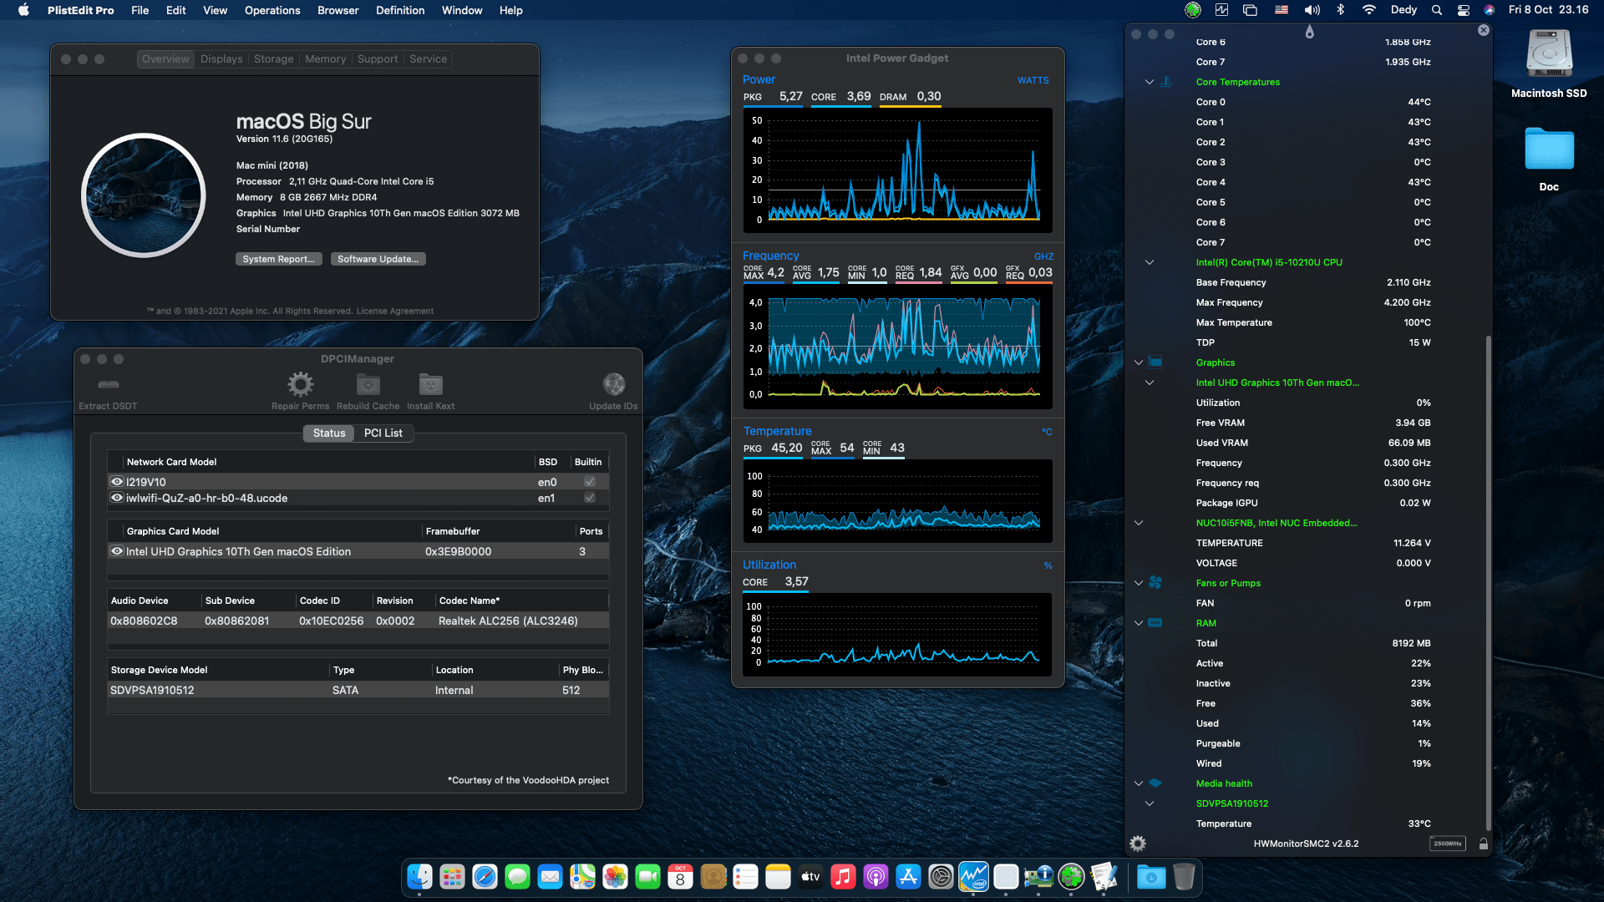Screen dimensions: 1604x902
Task: Click Update IDs icon in DPCIManager
Action: [614, 384]
